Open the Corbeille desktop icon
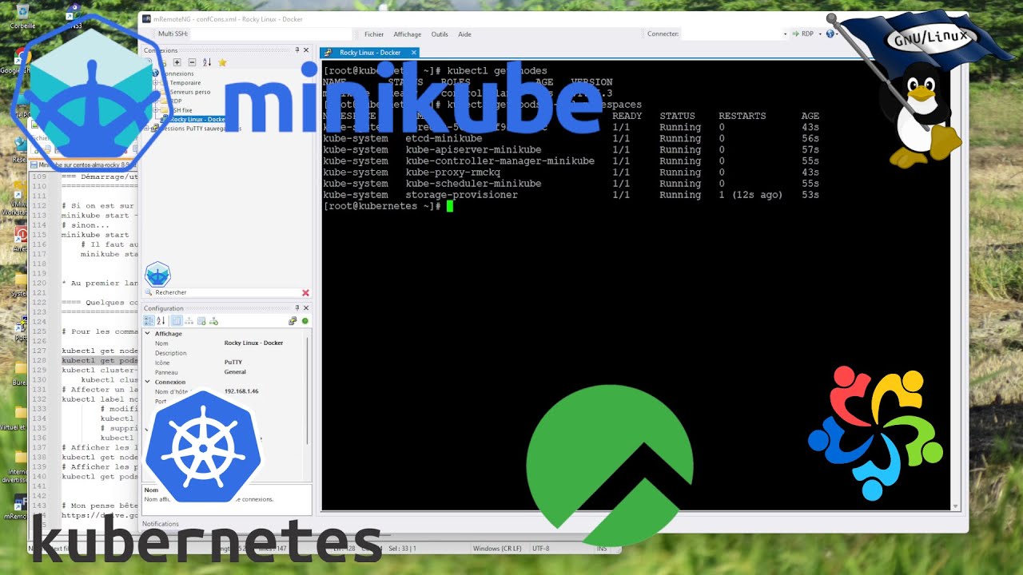 [22, 16]
